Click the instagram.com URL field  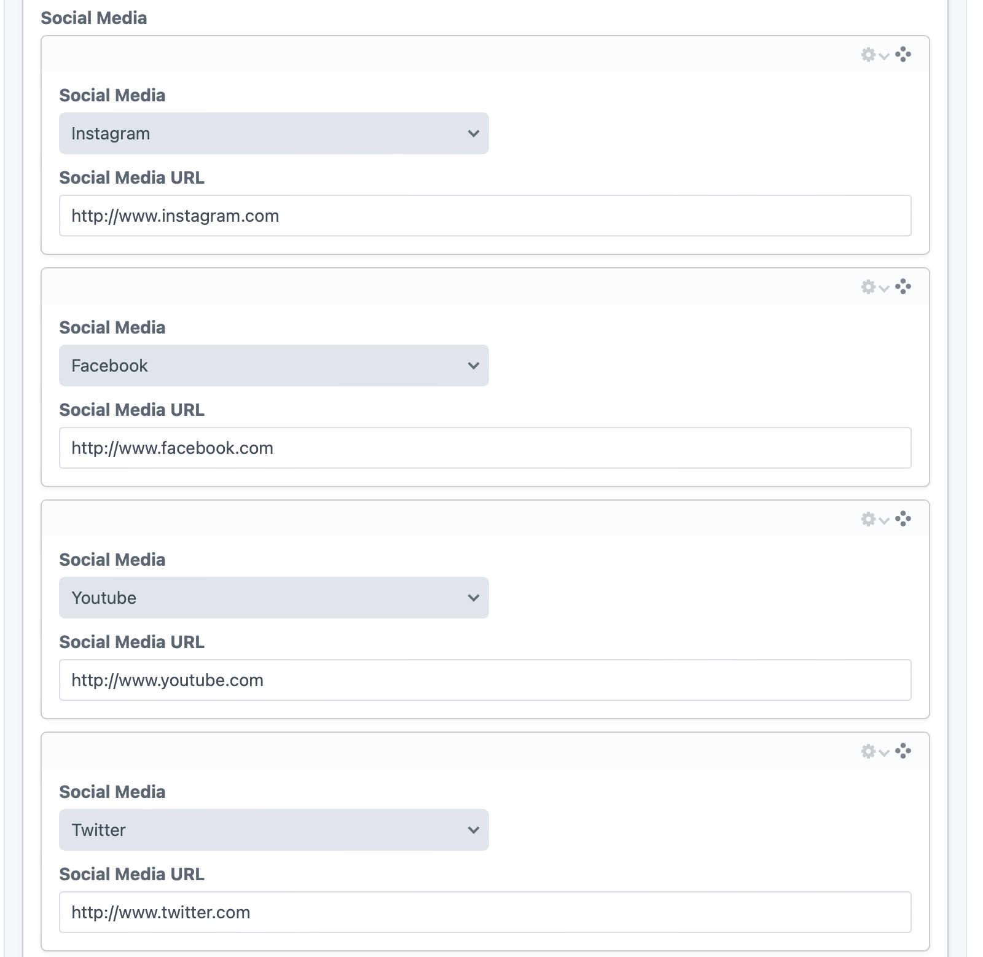point(485,216)
